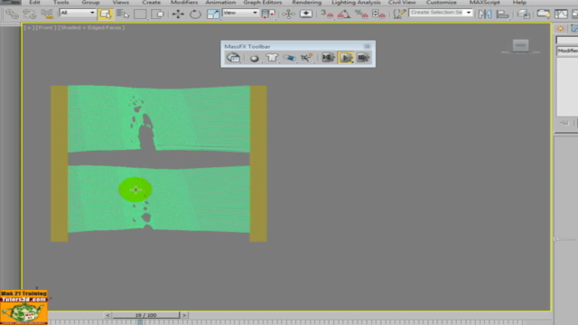Open the Tools menu

[x=61, y=2]
